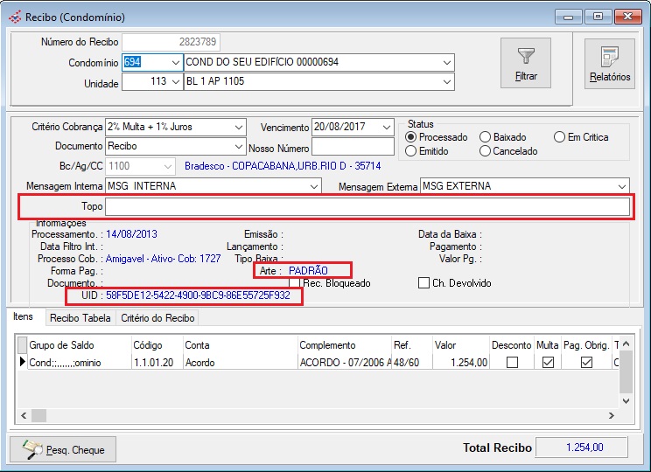Choose the Em Crítica status
Viewport: 651px width, 472px height.
(x=560, y=137)
